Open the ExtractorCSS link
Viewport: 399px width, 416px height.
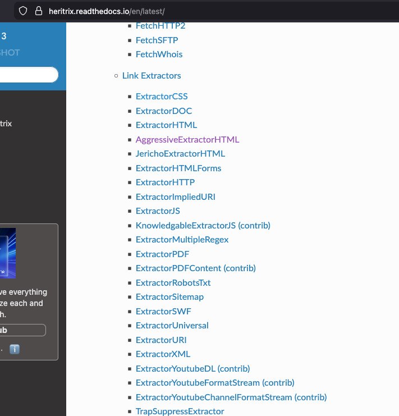click(x=162, y=97)
